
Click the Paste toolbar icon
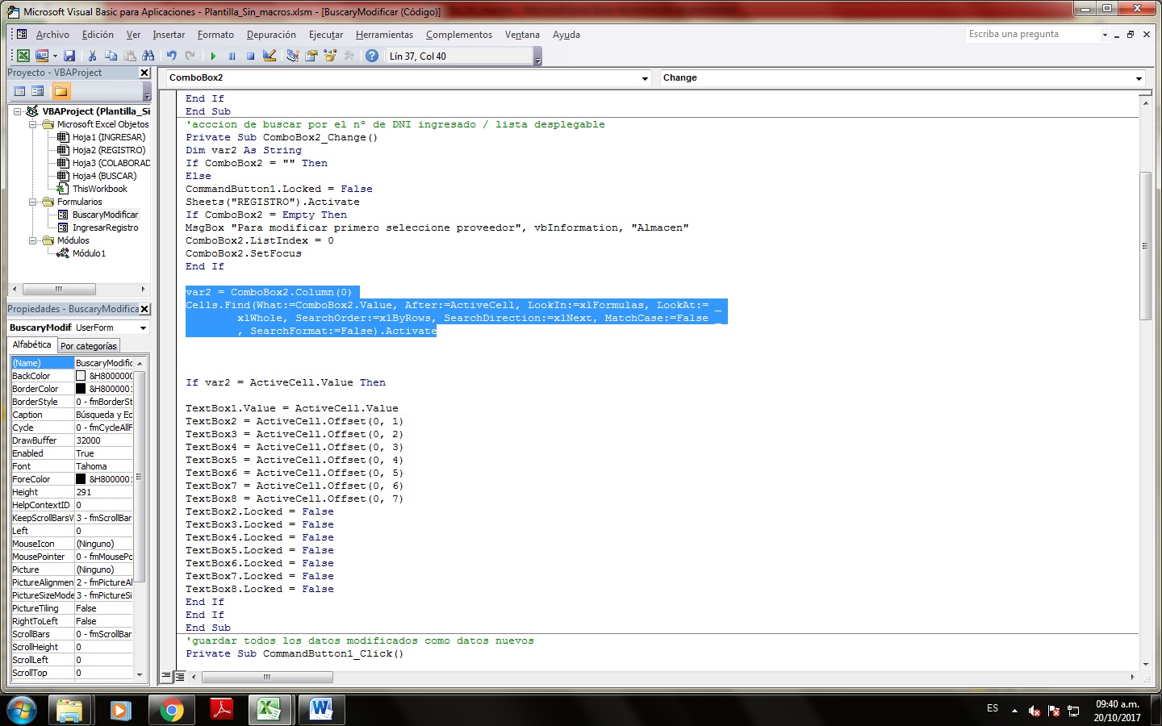point(129,56)
